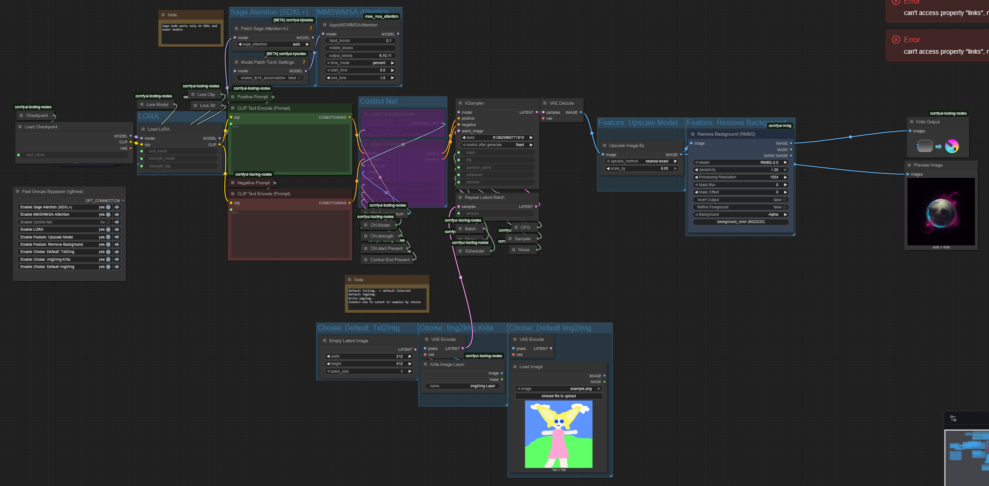The height and width of the screenshot is (486, 989).
Task: Toggle Enable Feature: Upscale Model switch
Action: [x=108, y=237]
